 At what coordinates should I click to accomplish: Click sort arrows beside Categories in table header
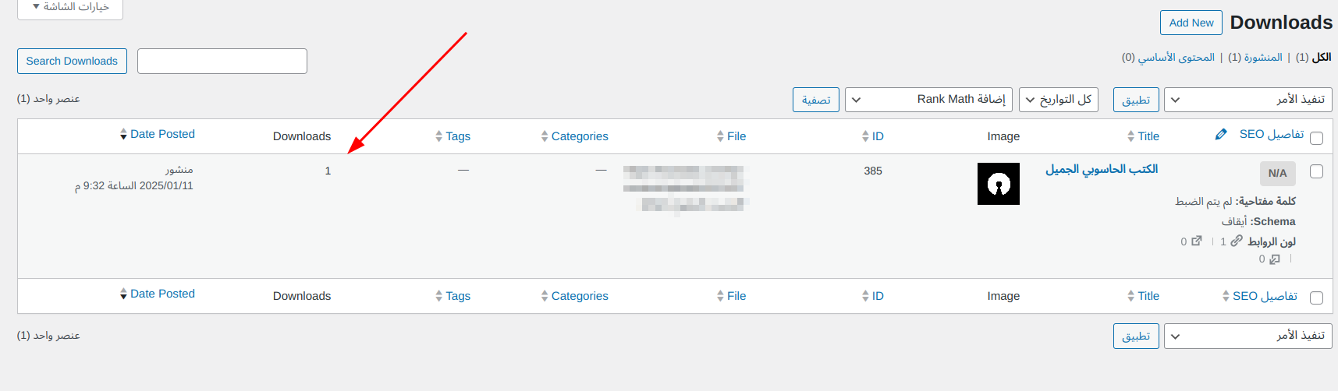tap(545, 136)
